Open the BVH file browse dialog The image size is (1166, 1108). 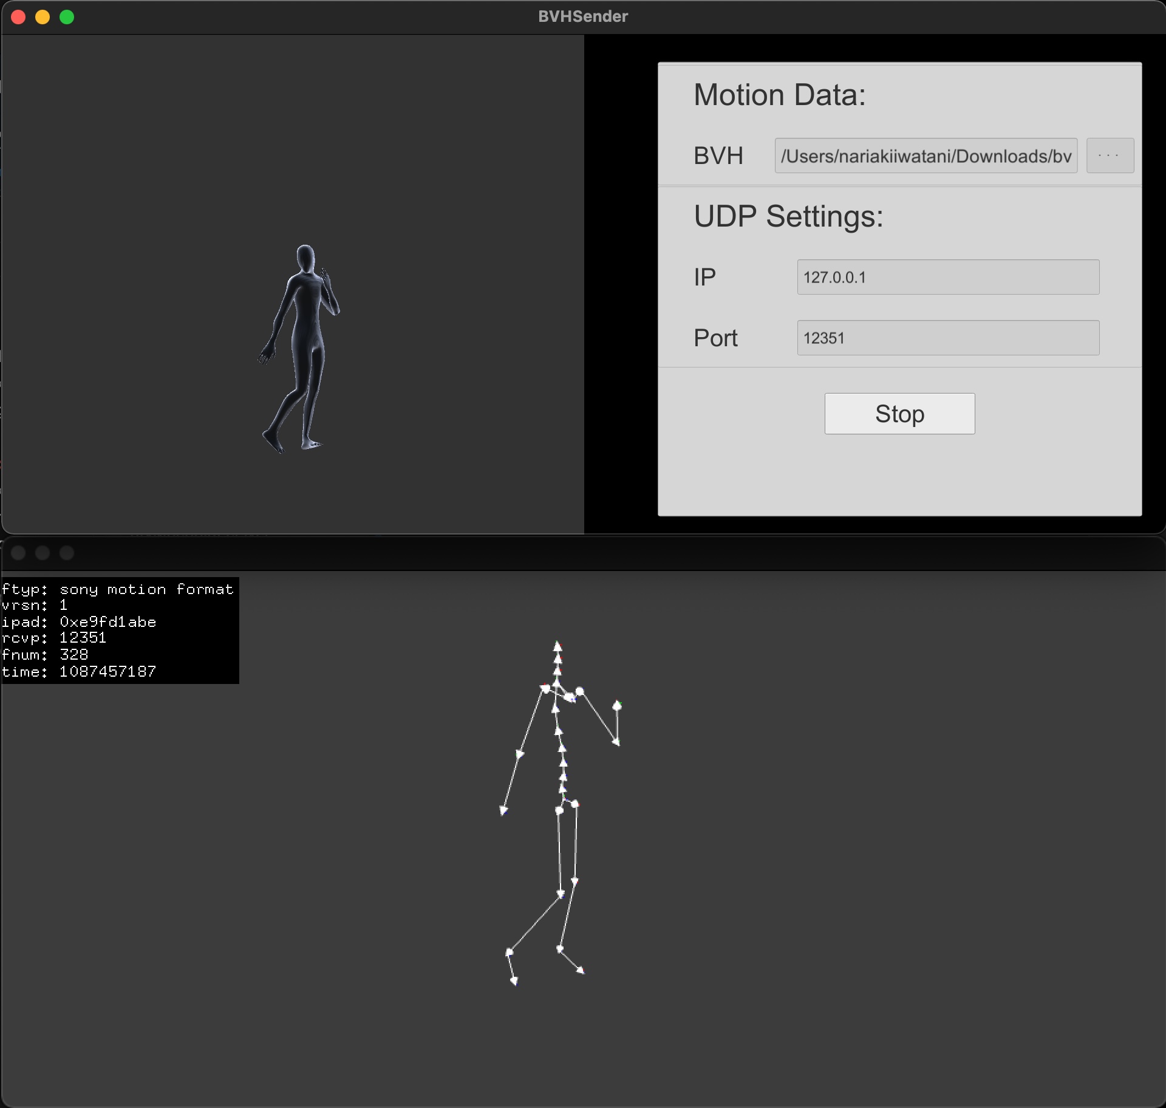(x=1110, y=156)
